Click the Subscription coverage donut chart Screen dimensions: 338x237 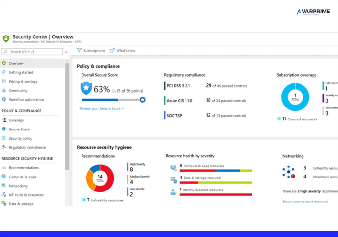[x=295, y=97]
